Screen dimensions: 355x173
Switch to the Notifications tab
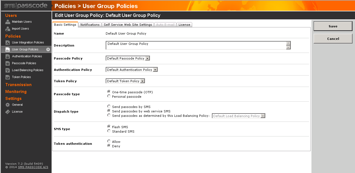tap(90, 25)
